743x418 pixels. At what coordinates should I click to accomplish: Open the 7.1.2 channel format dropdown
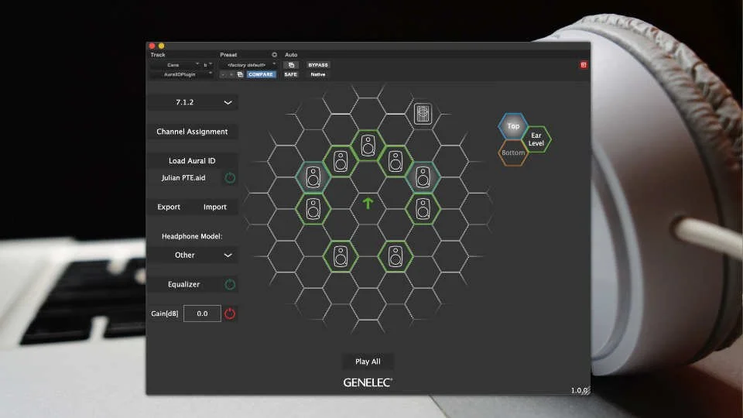point(193,102)
